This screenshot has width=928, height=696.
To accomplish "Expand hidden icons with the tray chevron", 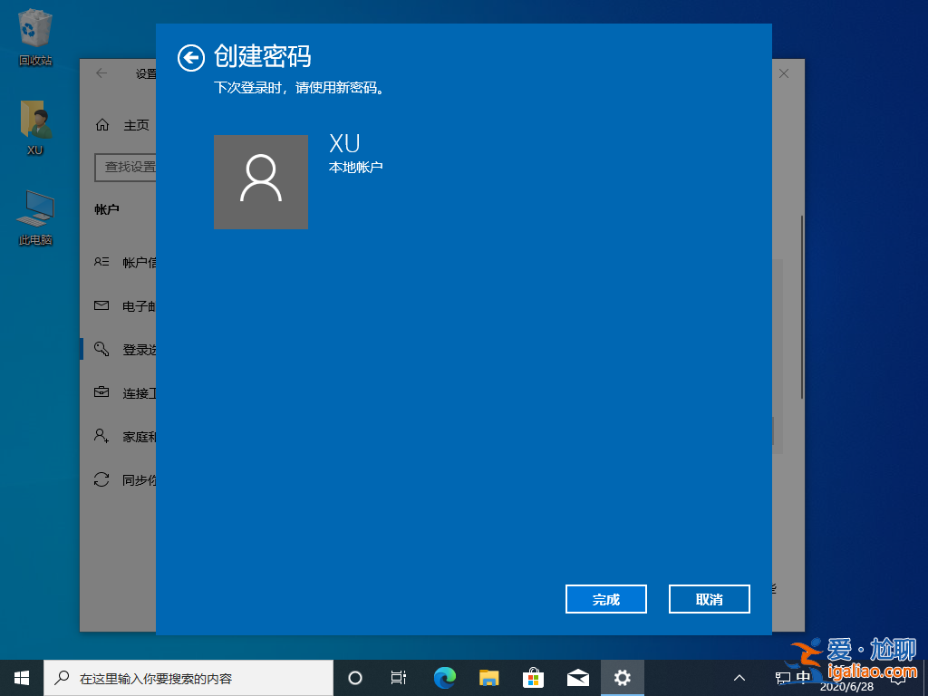I will (x=739, y=677).
